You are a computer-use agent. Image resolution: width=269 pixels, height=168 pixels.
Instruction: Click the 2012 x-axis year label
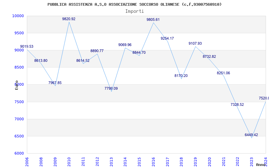[97, 162]
